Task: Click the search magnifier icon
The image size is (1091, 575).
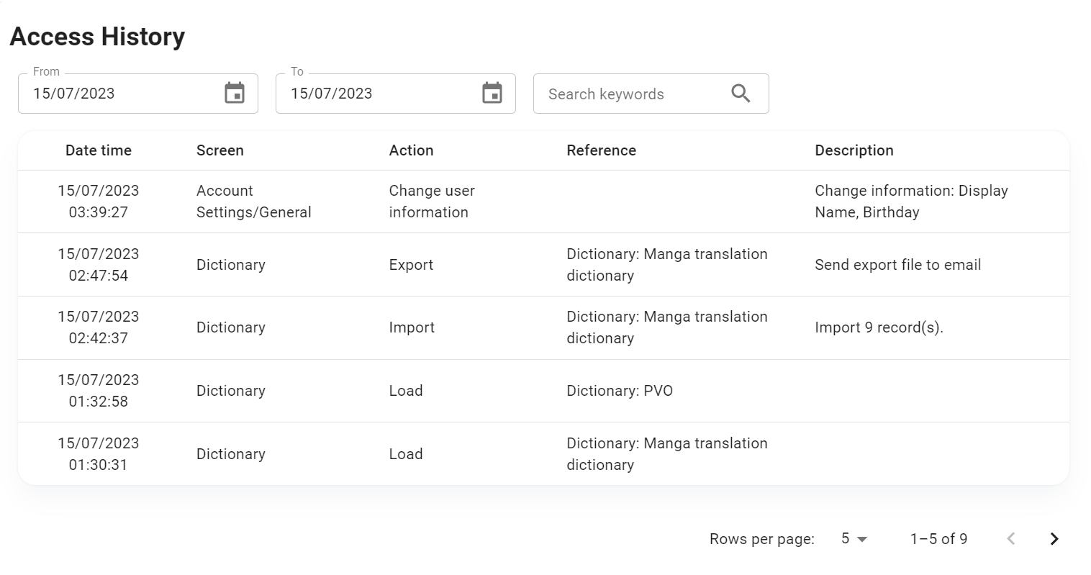Action: point(741,94)
